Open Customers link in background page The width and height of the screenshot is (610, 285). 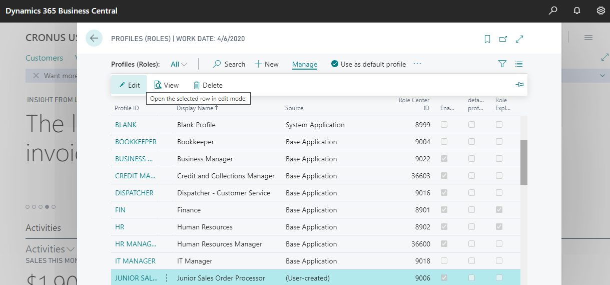45,58
